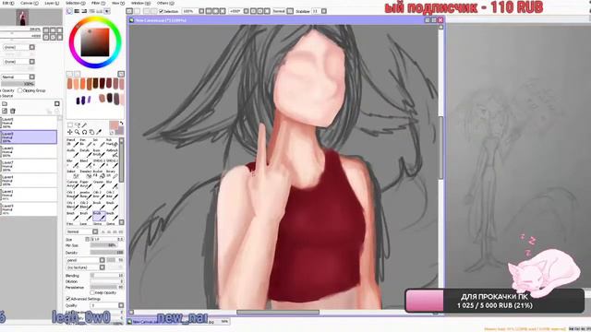The image size is (591, 332).
Task: Click the canvas vertical scrollbar
Action: click(441, 148)
